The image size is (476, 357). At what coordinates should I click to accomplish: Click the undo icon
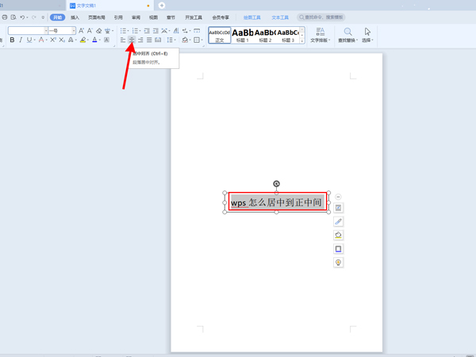coord(23,17)
